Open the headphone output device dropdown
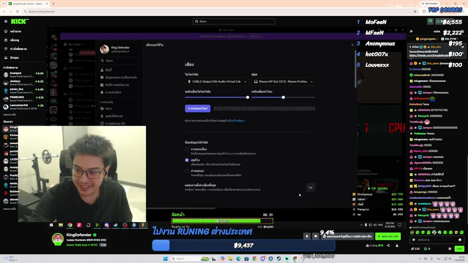The height and width of the screenshot is (263, 468). 283,82
